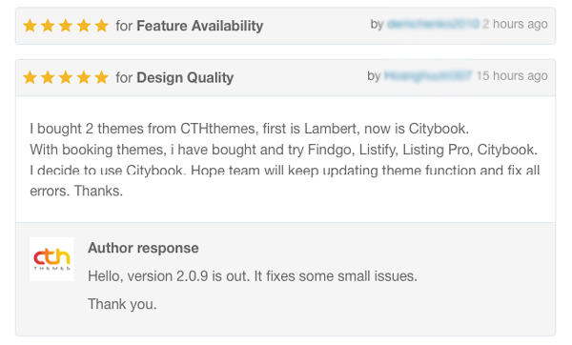This screenshot has width=572, height=345.
Task: Select second star of Feature Availability rating
Action: click(x=48, y=26)
